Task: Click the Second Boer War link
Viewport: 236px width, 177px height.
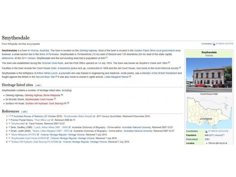Action: coord(45,77)
